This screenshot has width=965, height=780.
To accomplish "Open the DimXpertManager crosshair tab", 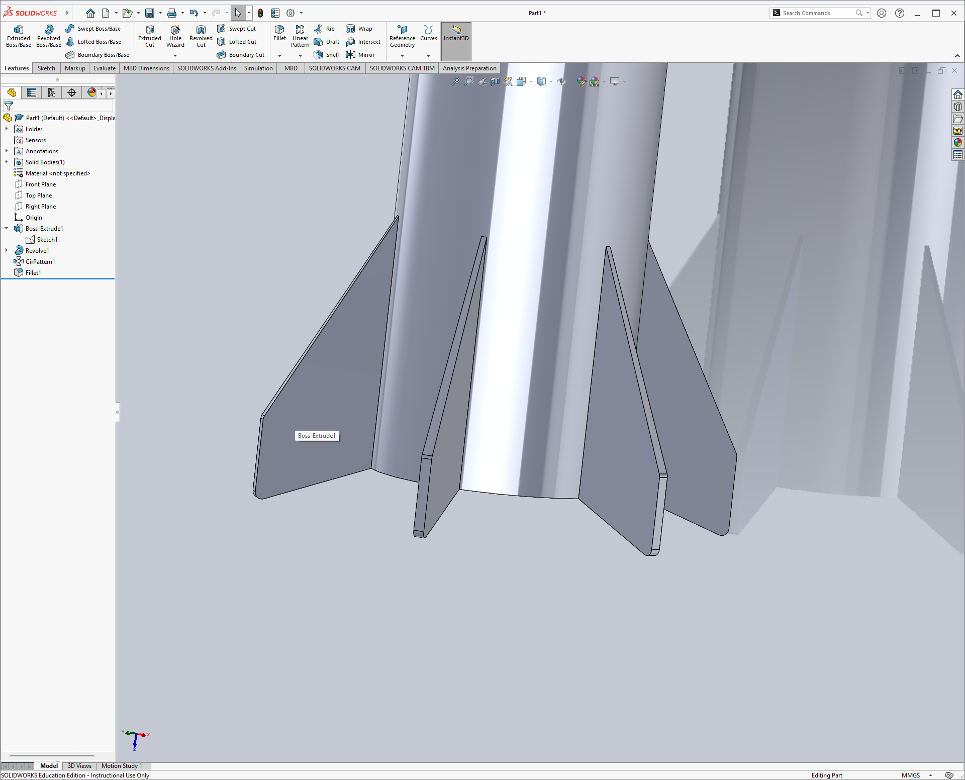I will (72, 92).
